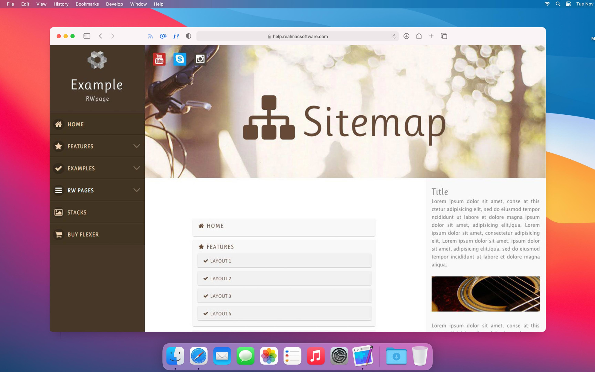The width and height of the screenshot is (595, 372).
Task: Click the RSS feed icon in Safari toolbar
Action: click(151, 36)
